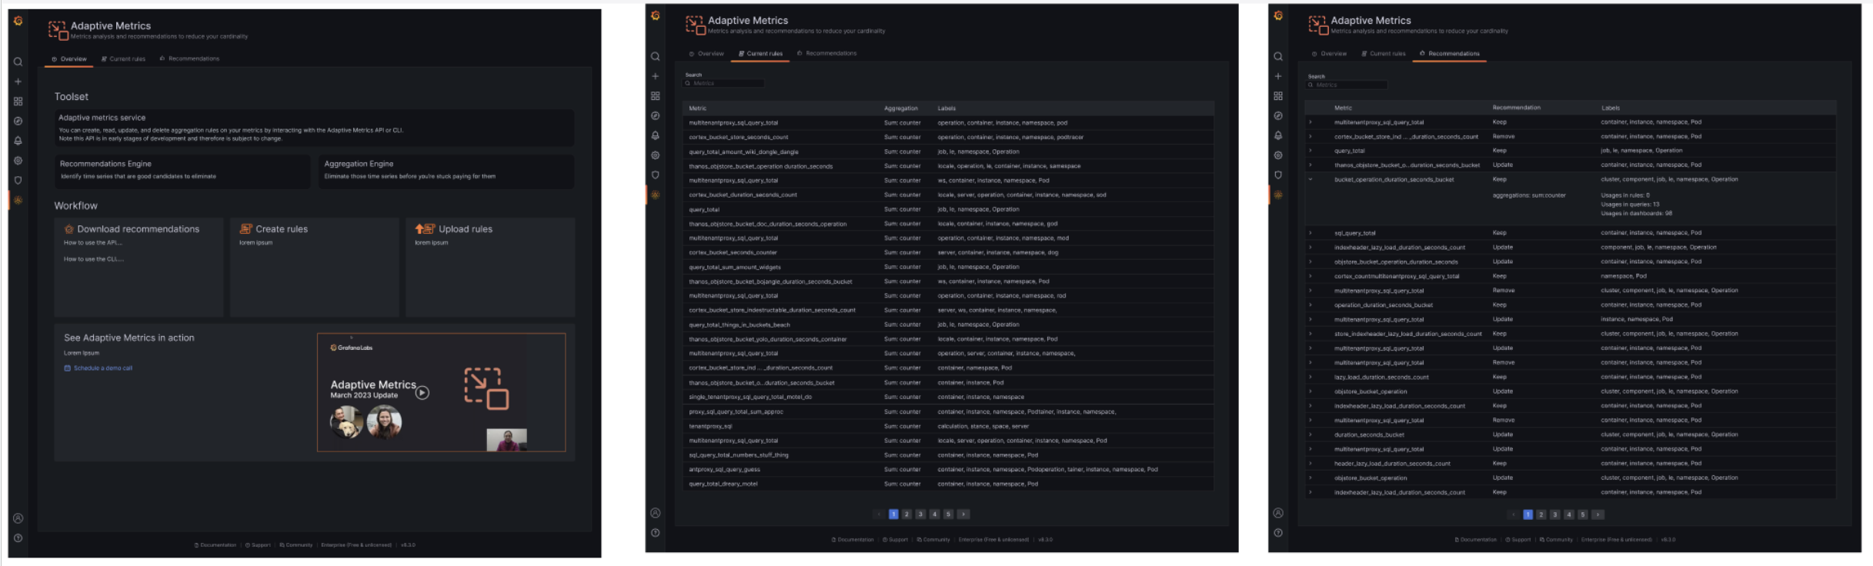Image resolution: width=1873 pixels, height=566 pixels.
Task: Open the Current rules tab on the Overview screen
Action: point(124,58)
